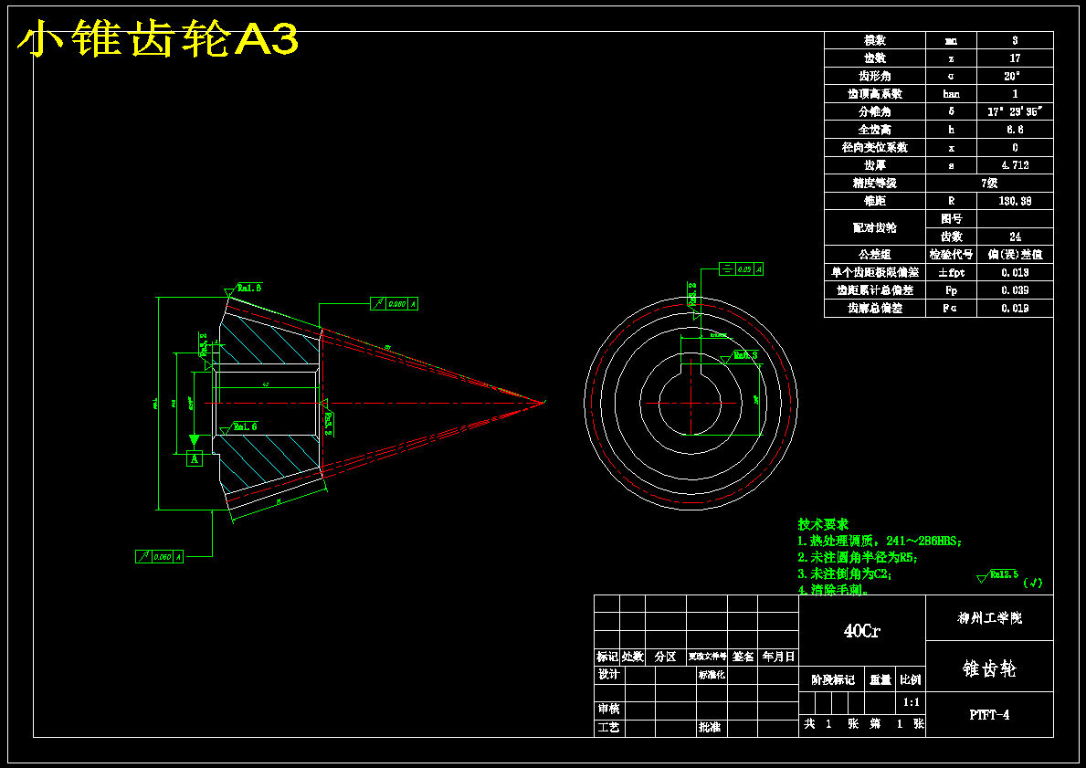Image resolution: width=1086 pixels, height=768 pixels.
Task: Select the '分锥角' label cell
Action: point(875,111)
